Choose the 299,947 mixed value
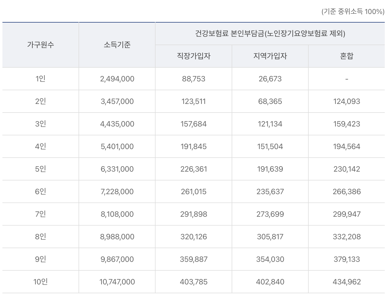Image resolution: width=388 pixels, height=297 pixels. point(347,214)
